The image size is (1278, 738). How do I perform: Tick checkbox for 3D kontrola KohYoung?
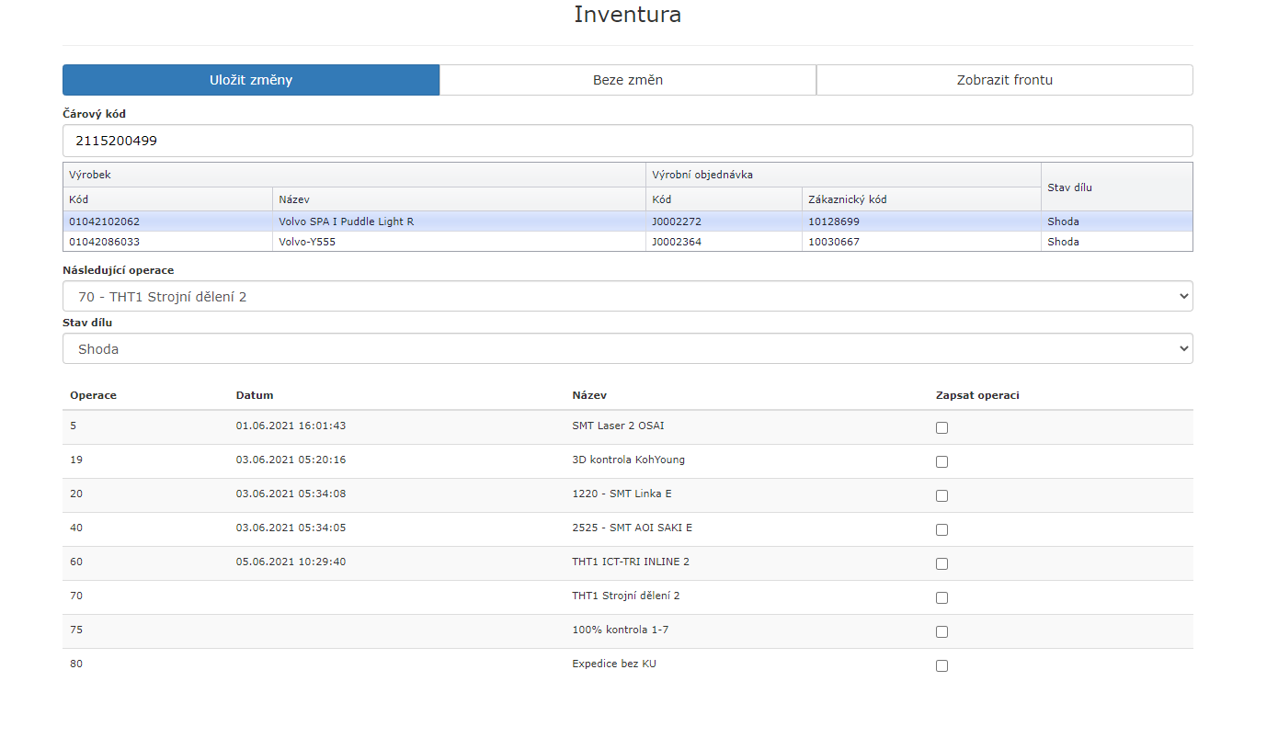coord(941,461)
